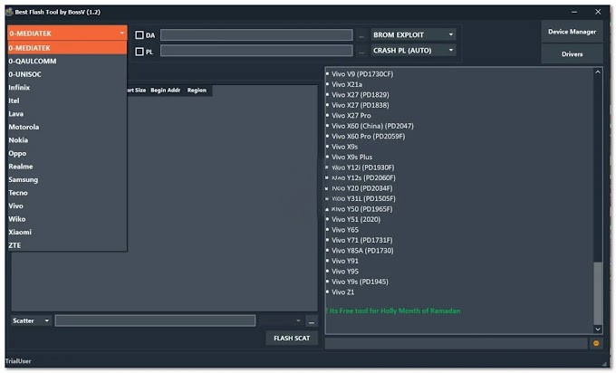
Task: Click the Vivo X60 (China) (PD2047) entry
Action: (372, 126)
